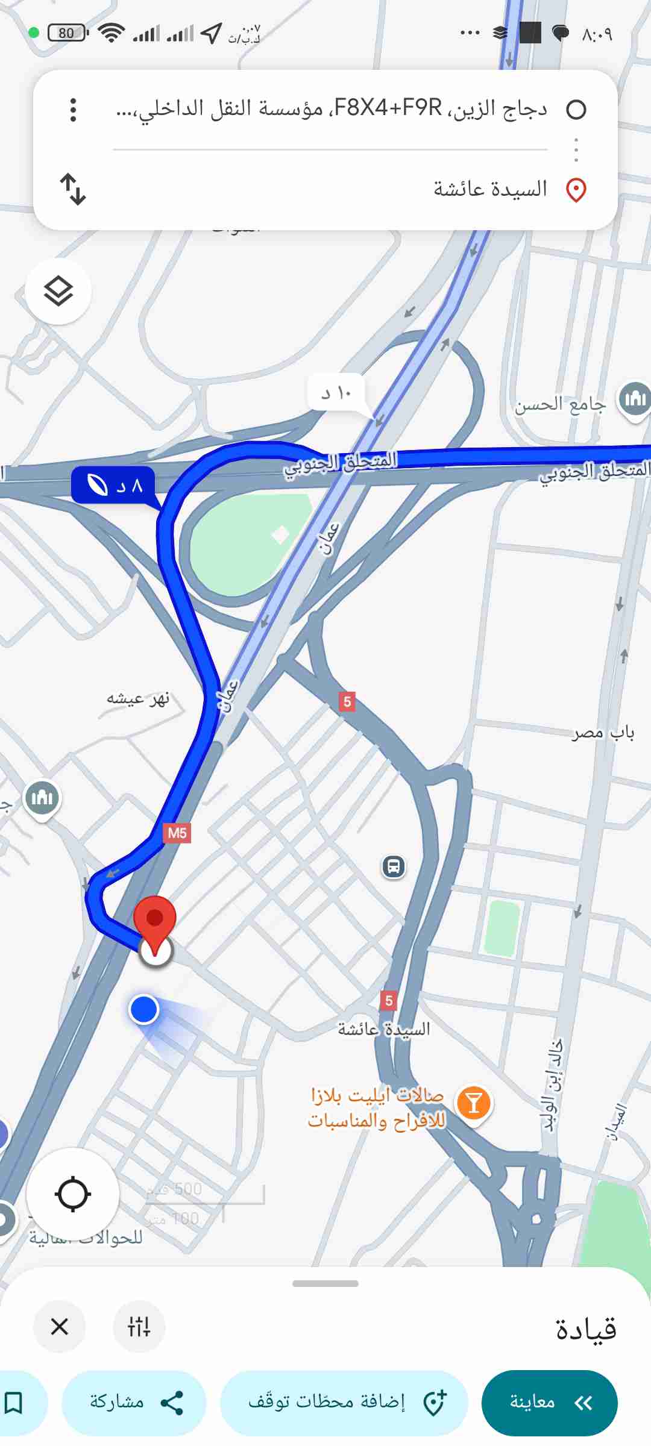Viewport: 651px width, 1446px height.
Task: Start route preview with معاينة button
Action: 550,1403
